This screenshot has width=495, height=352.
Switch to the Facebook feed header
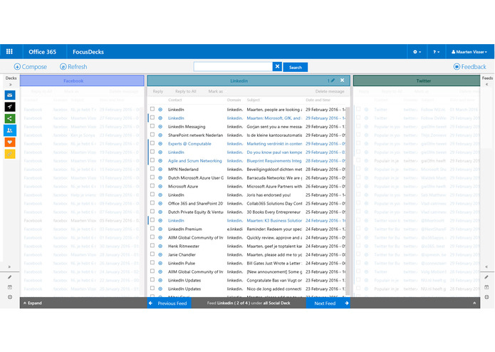[82, 81]
